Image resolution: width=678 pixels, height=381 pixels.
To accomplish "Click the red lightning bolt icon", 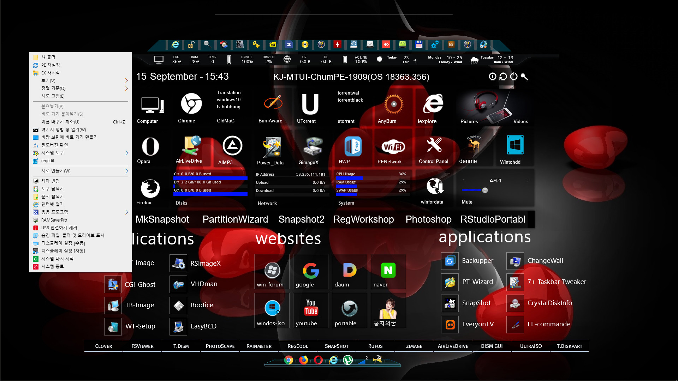I will pyautogui.click(x=338, y=44).
